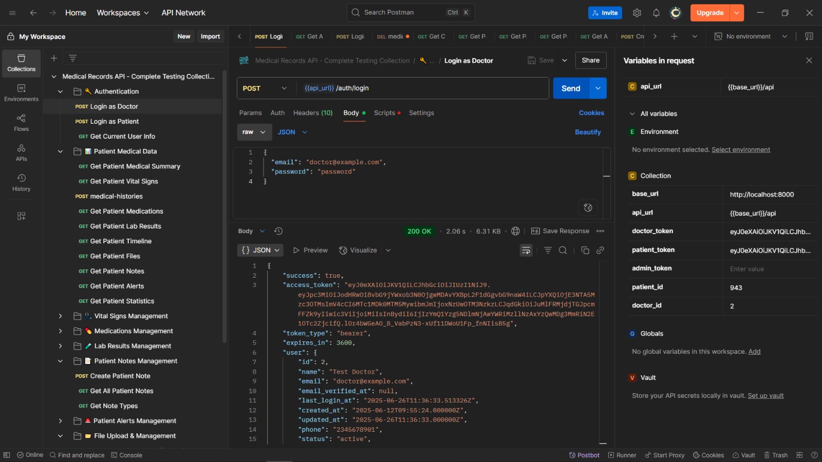Copy link to response
822x462 pixels.
(600, 250)
